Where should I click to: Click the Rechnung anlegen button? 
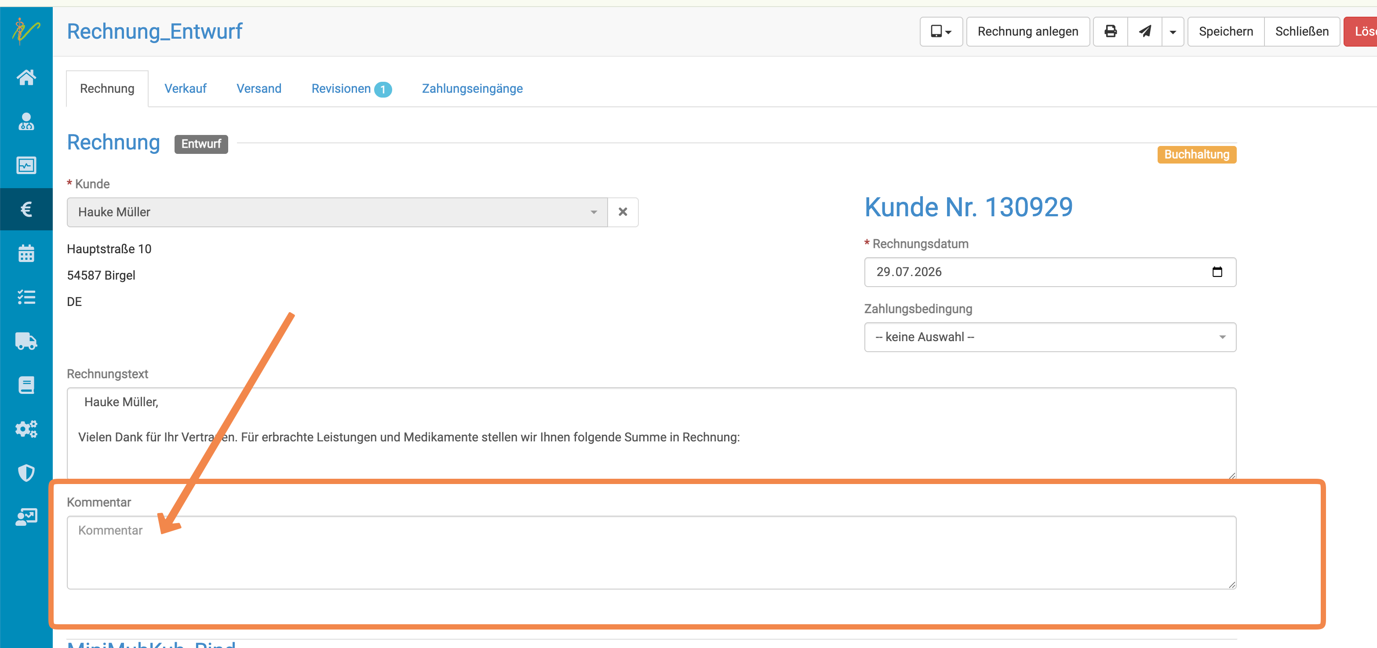coord(1027,32)
